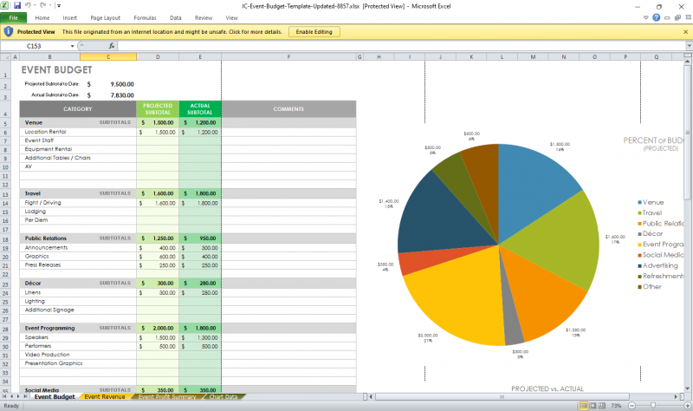693x411 pixels.
Task: Expand the formula bar chevron
Action: 689,46
